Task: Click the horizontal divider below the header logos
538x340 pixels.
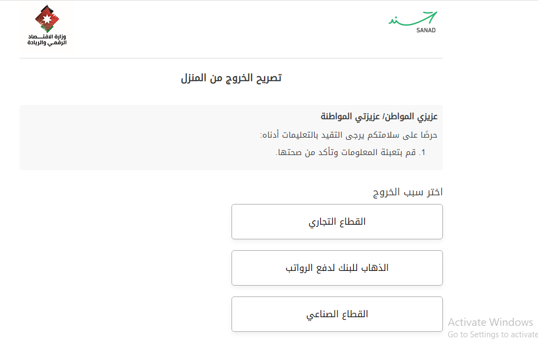Action: (x=231, y=58)
